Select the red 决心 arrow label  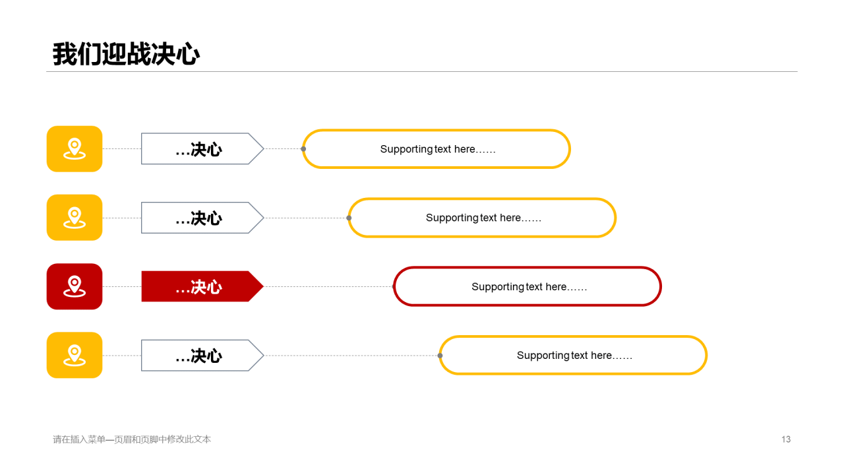pyautogui.click(x=202, y=286)
